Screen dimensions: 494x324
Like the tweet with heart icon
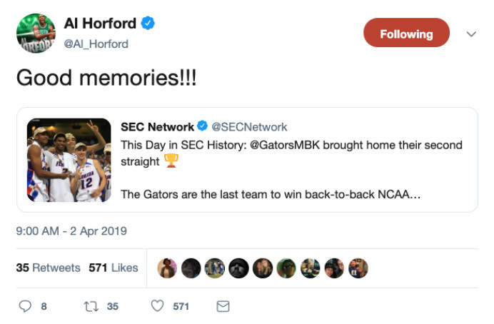point(158,306)
